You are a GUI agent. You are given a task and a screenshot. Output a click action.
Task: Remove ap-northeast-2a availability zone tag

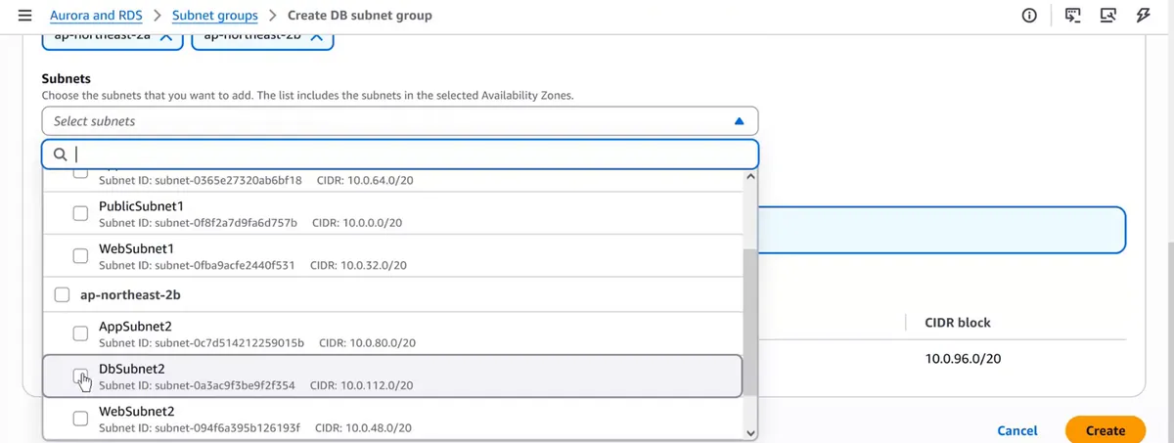(x=165, y=37)
